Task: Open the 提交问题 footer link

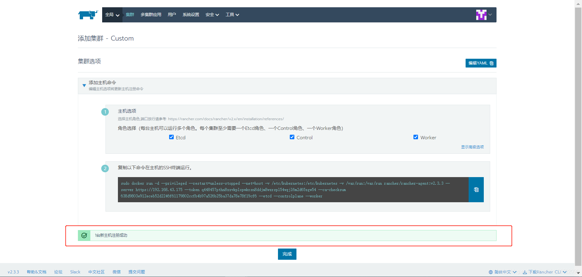Action: [137, 272]
